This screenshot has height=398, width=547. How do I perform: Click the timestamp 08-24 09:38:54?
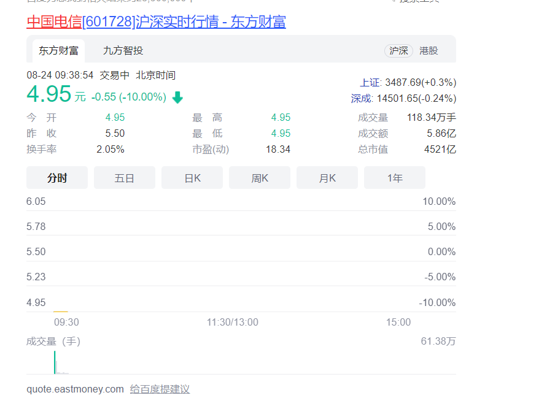(x=60, y=75)
